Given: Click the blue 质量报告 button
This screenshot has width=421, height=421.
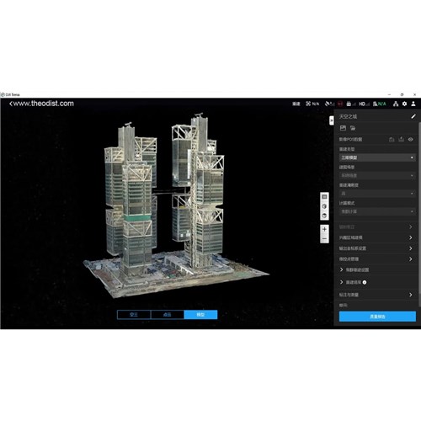Looking at the screenshot, I should point(377,317).
